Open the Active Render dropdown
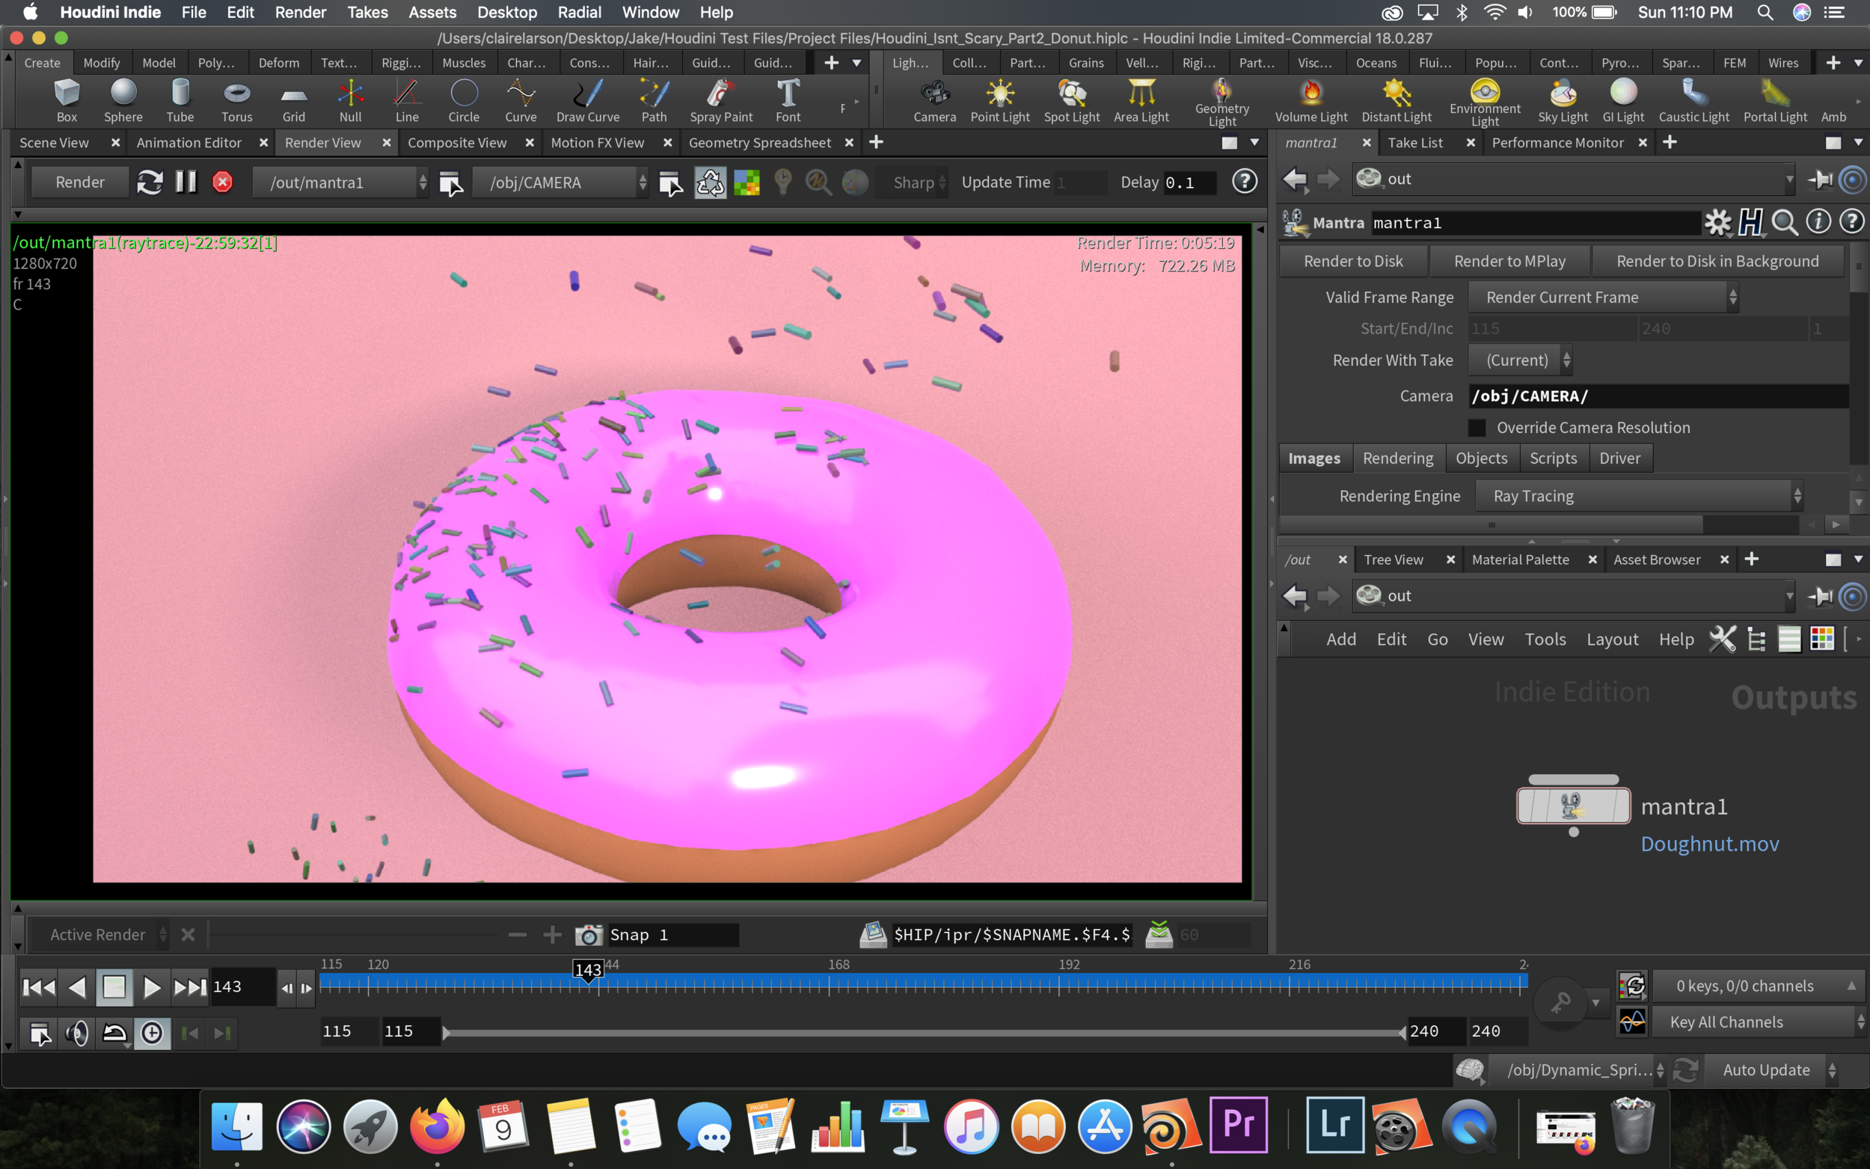Viewport: 1870px width, 1169px height. pyautogui.click(x=99, y=935)
